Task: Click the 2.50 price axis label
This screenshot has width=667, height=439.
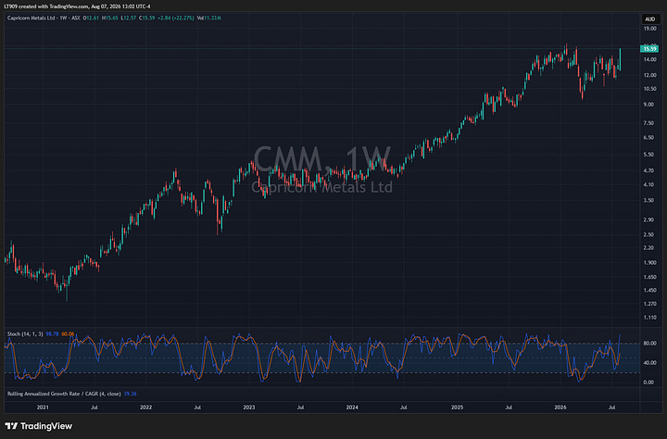Action: coord(648,235)
